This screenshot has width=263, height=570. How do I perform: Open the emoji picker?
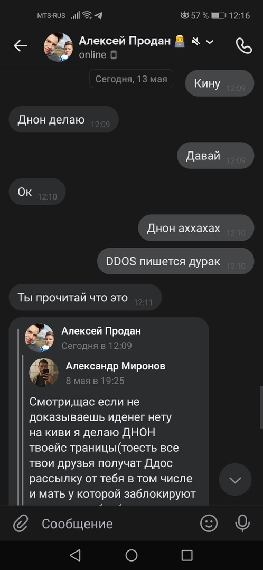(x=209, y=524)
